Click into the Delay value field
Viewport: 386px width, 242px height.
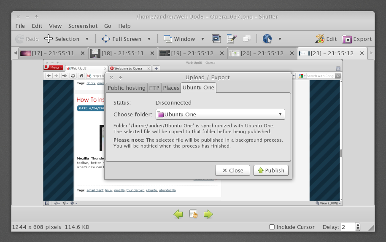(x=348, y=227)
